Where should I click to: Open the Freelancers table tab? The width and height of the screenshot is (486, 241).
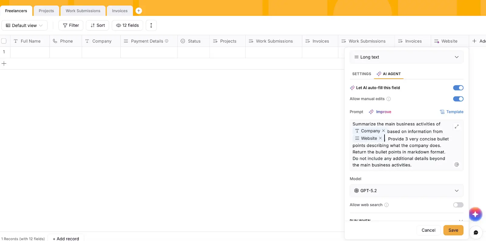[x=16, y=11]
